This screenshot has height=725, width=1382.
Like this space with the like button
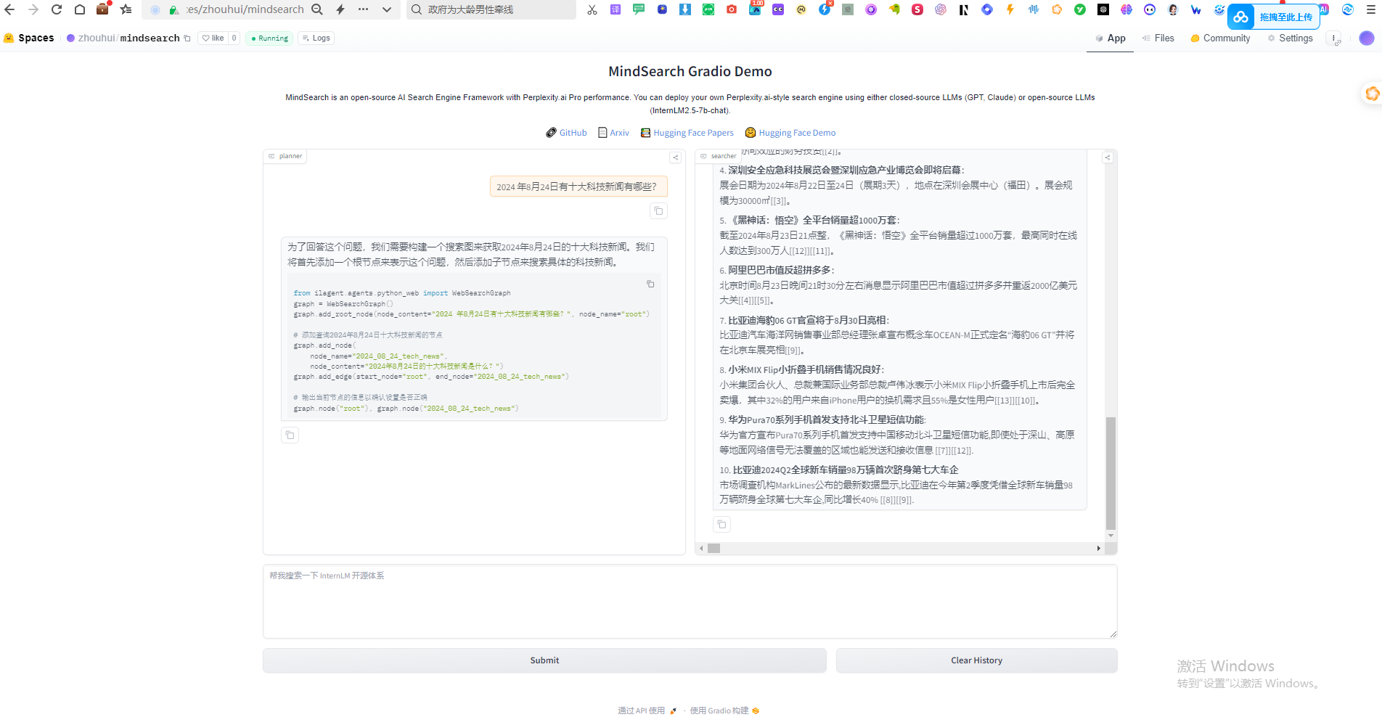coord(213,38)
